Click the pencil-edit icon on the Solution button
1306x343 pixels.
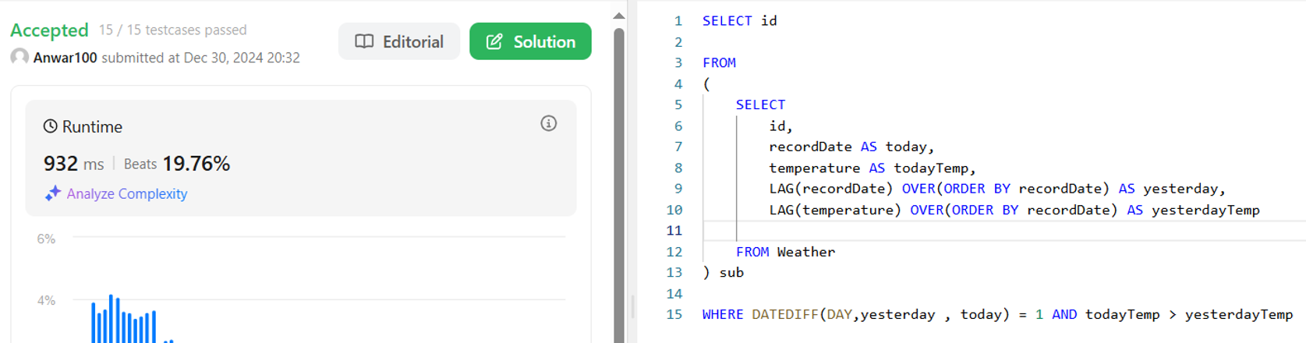click(494, 41)
